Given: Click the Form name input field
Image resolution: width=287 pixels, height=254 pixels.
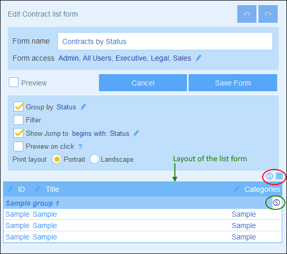Looking at the screenshot, I should coord(165,41).
